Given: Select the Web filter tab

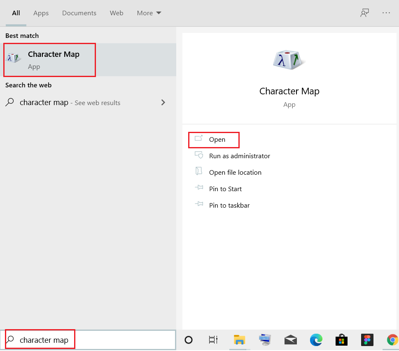Looking at the screenshot, I should point(117,13).
